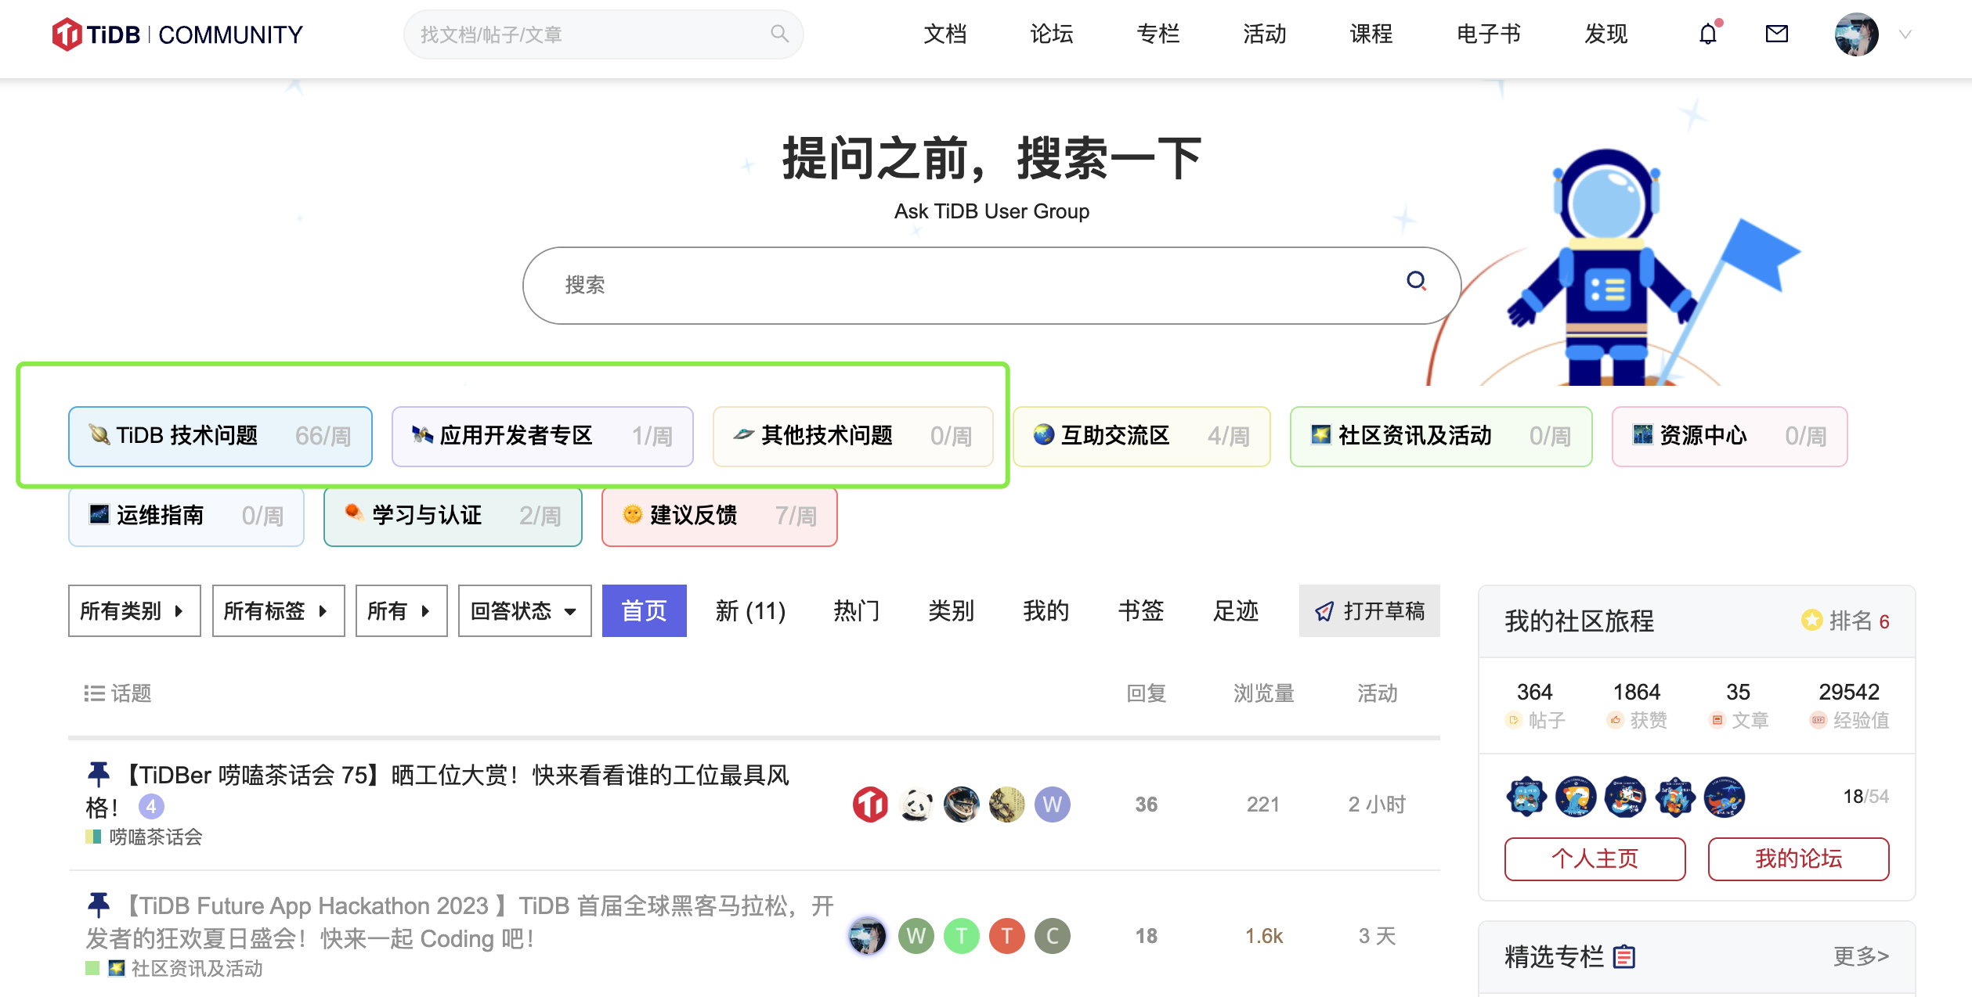Switch to the 热门 tab
Viewport: 1972px width, 997px height.
[x=856, y=610]
